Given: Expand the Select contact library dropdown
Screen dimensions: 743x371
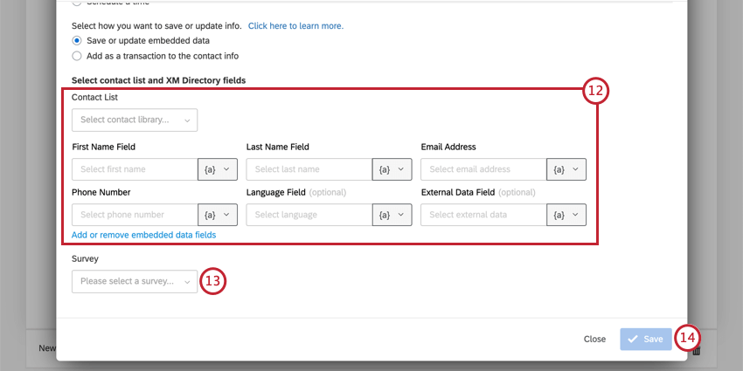Looking at the screenshot, I should coord(135,120).
